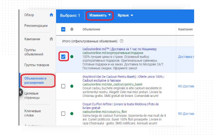This screenshot has height=135, width=213.
Task: Click Итого (отфильтрованные объявления) label
Action: click(x=90, y=41)
